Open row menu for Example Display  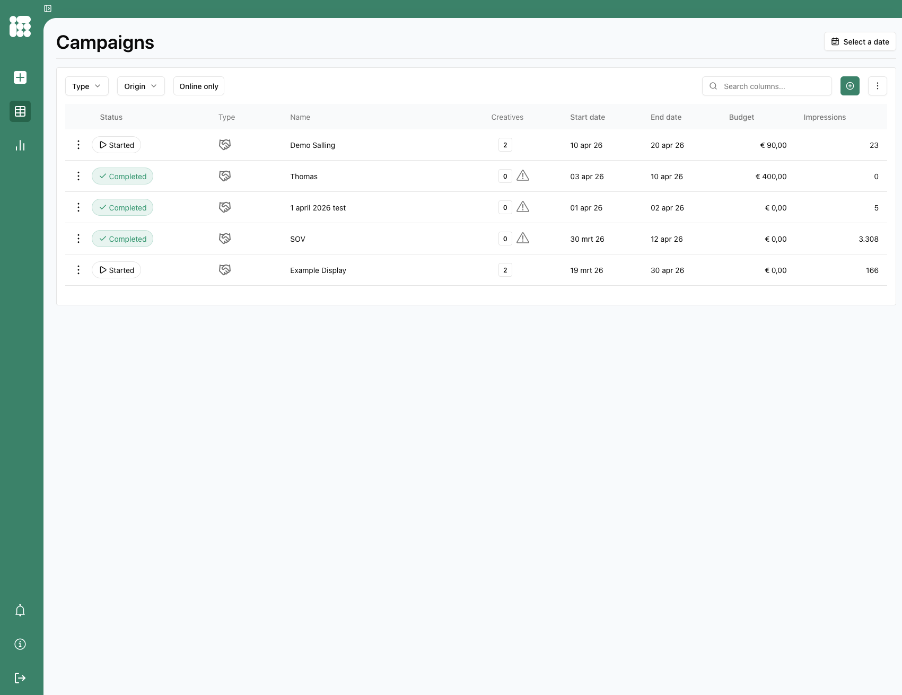click(x=78, y=270)
